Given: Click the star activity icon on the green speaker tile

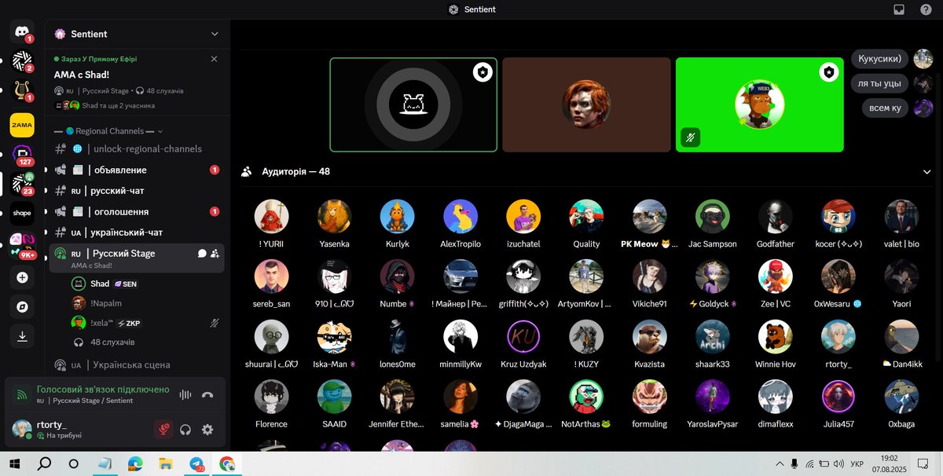Looking at the screenshot, I should 828,71.
